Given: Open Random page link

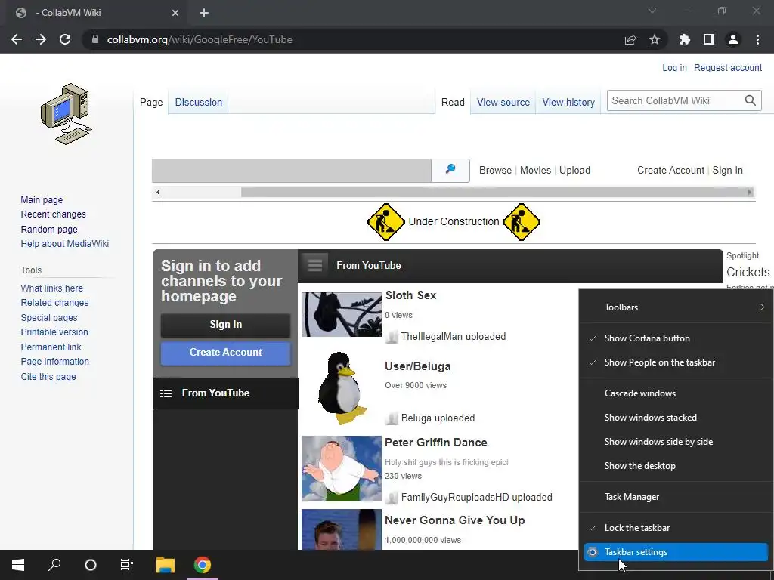Looking at the screenshot, I should pos(49,230).
